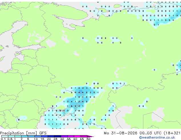
Task: Click the 'Precipitation [mm]' title text
Action: [19, 133]
